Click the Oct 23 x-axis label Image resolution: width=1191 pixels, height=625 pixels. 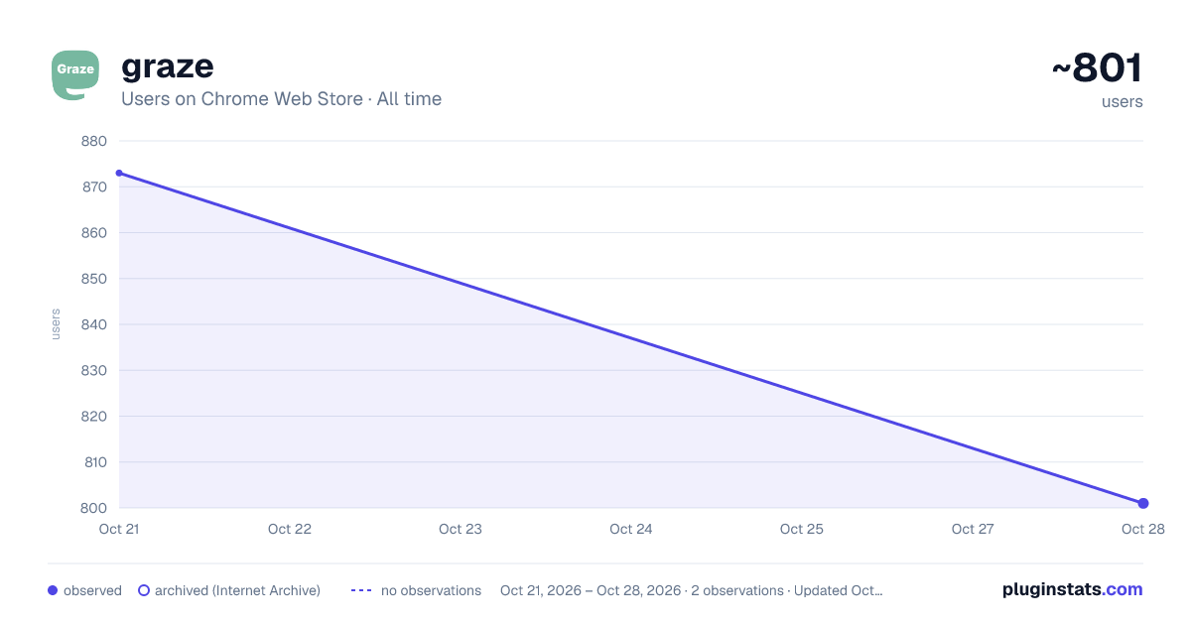(461, 529)
